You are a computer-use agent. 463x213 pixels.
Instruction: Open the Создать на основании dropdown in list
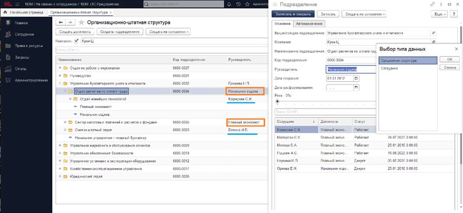[168, 32]
